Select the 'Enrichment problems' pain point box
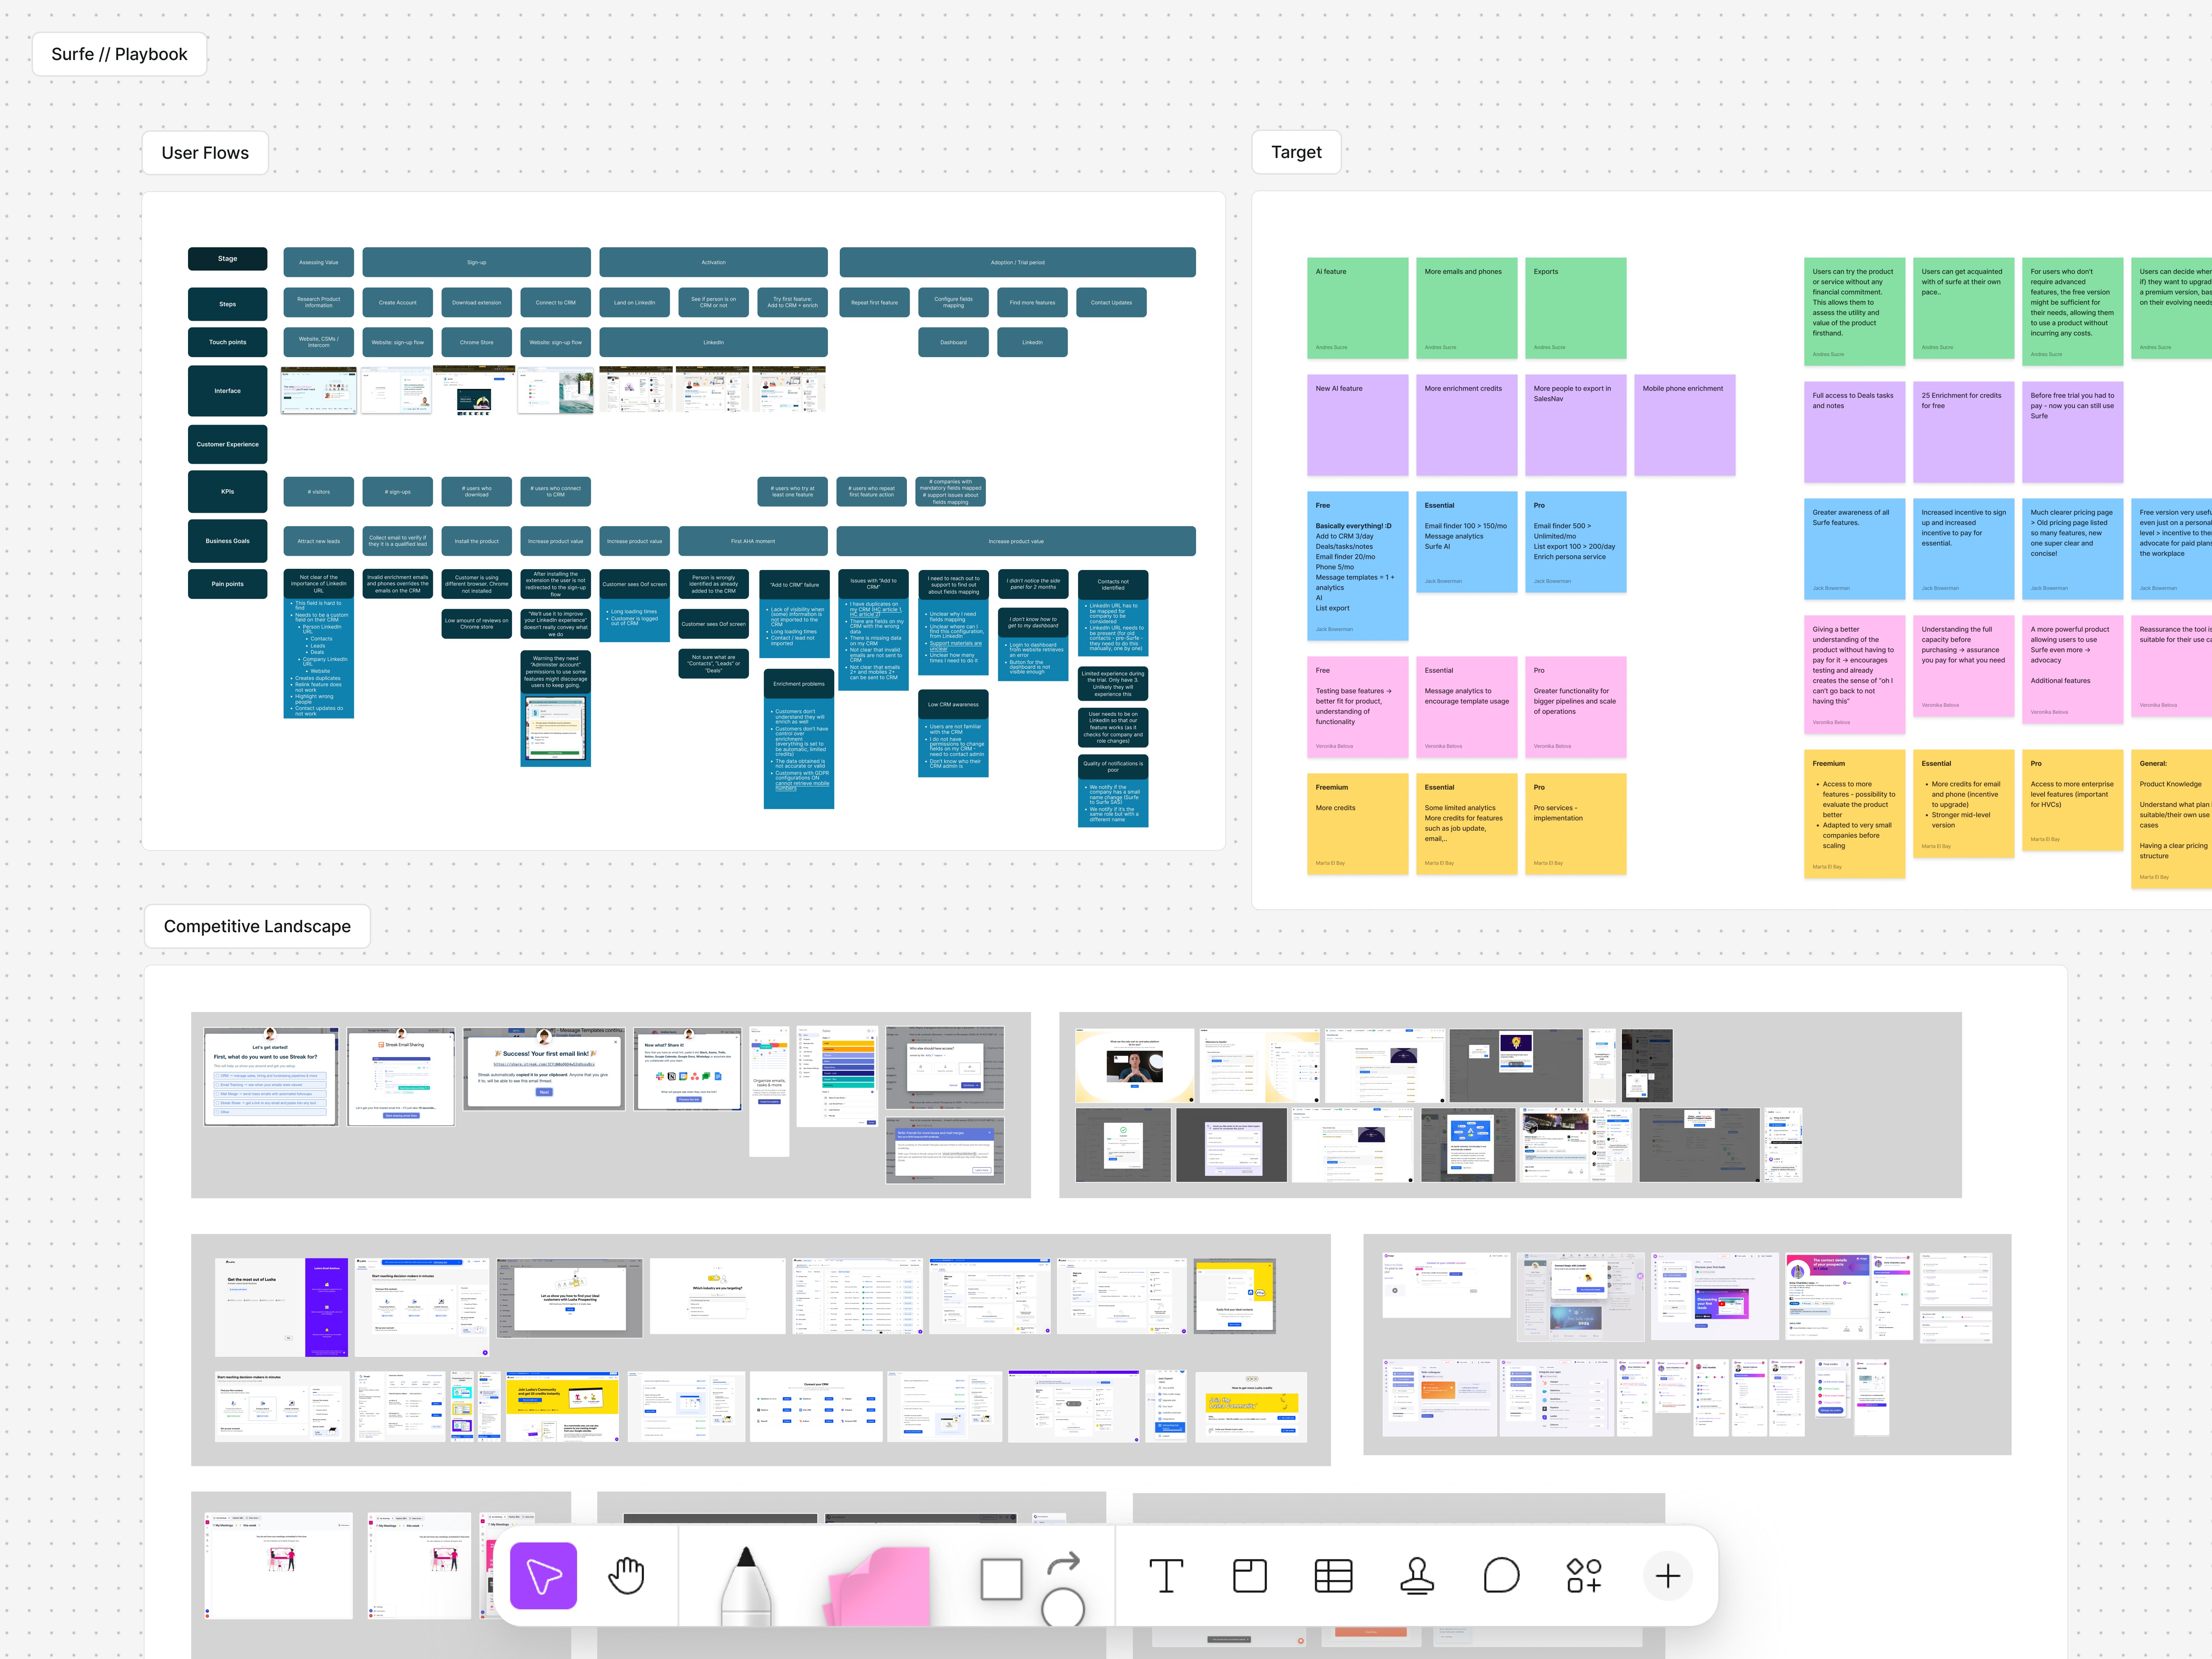Screen dimensions: 2212x1659 pos(799,684)
